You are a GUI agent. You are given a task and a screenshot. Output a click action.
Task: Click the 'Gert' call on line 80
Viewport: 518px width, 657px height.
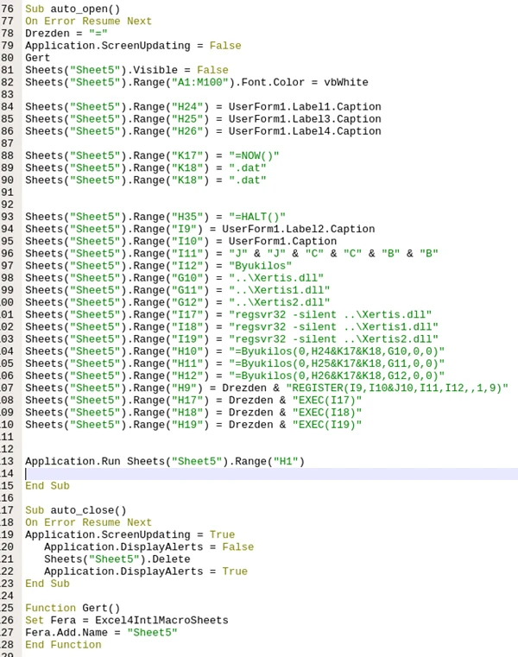point(37,58)
